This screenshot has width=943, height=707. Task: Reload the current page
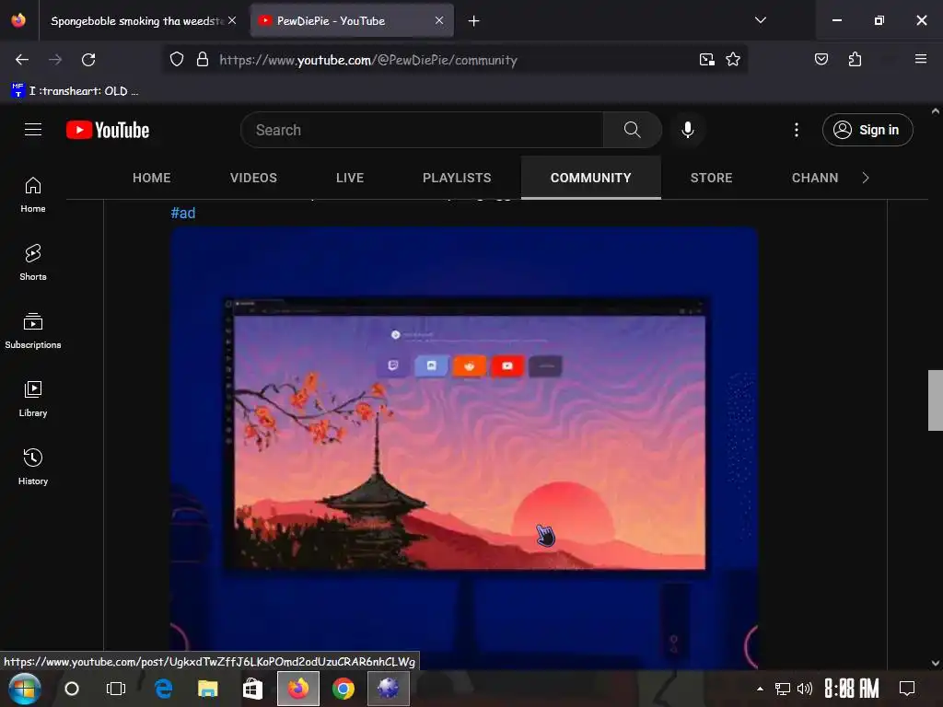pos(88,60)
